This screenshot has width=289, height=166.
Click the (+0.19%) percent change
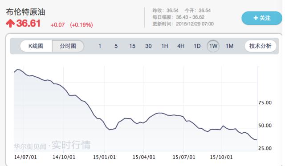pyautogui.click(x=81, y=25)
